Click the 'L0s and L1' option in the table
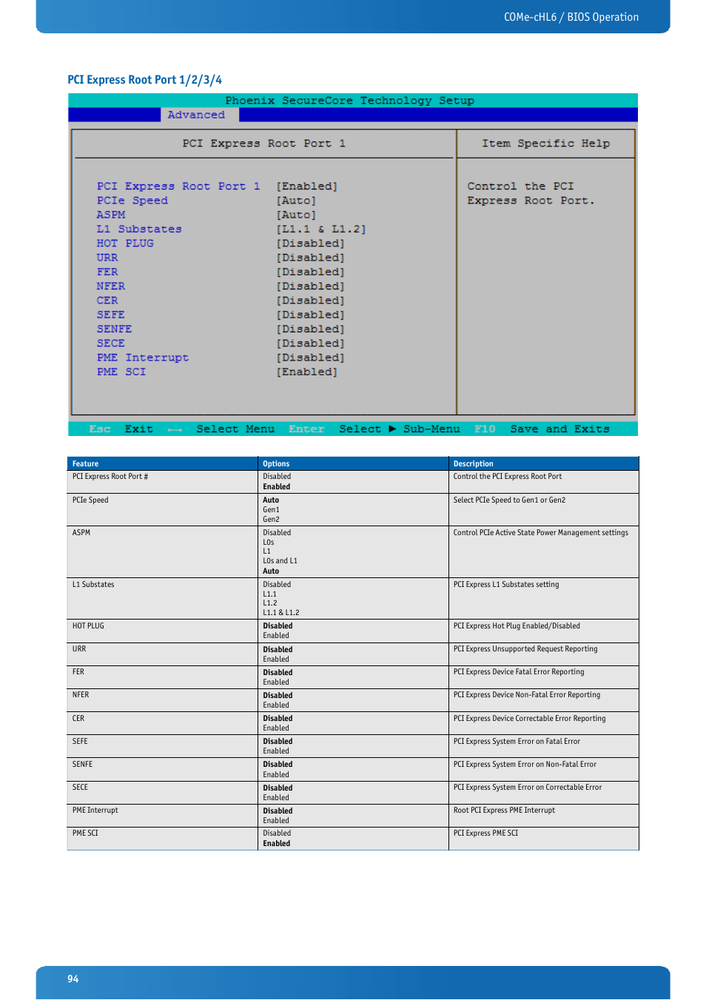 pos(280,561)
